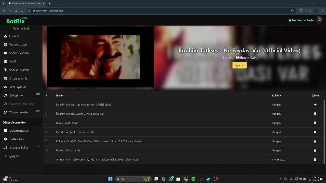
Task: Click the browser address bar
Action: (160, 11)
